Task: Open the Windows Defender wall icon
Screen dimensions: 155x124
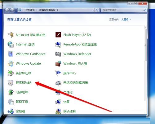Action: click(x=58, y=54)
